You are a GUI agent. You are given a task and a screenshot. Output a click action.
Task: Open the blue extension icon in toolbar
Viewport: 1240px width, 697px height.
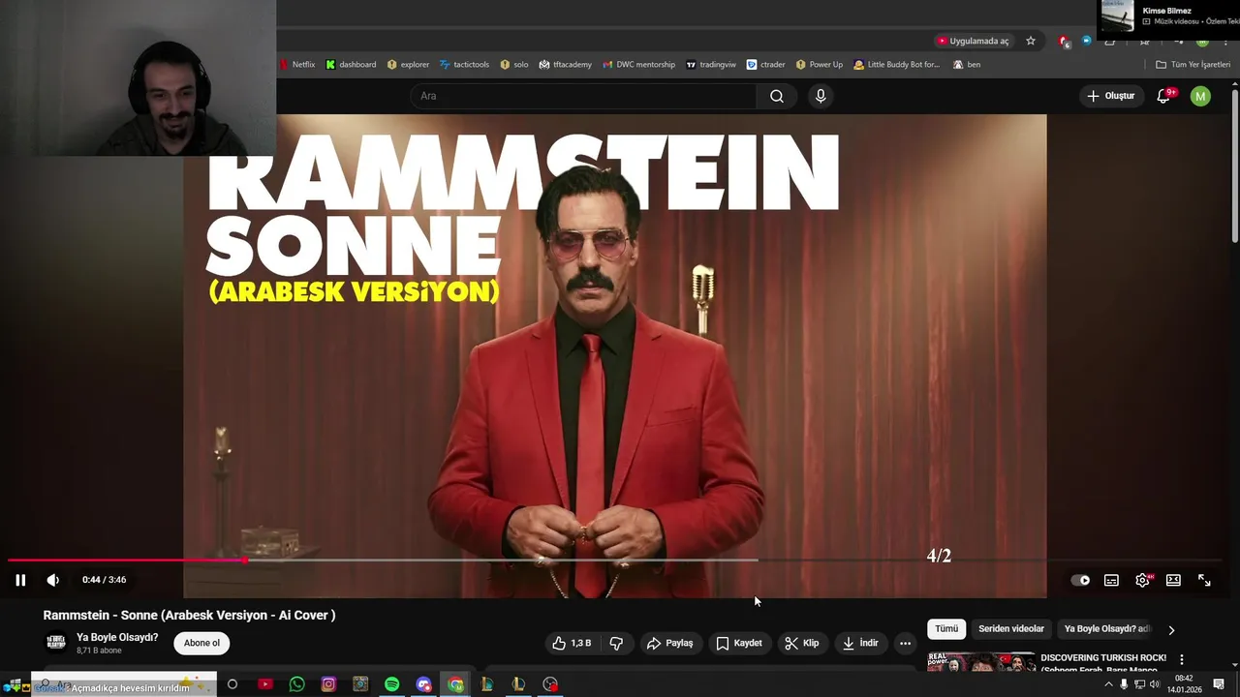pos(1087,41)
